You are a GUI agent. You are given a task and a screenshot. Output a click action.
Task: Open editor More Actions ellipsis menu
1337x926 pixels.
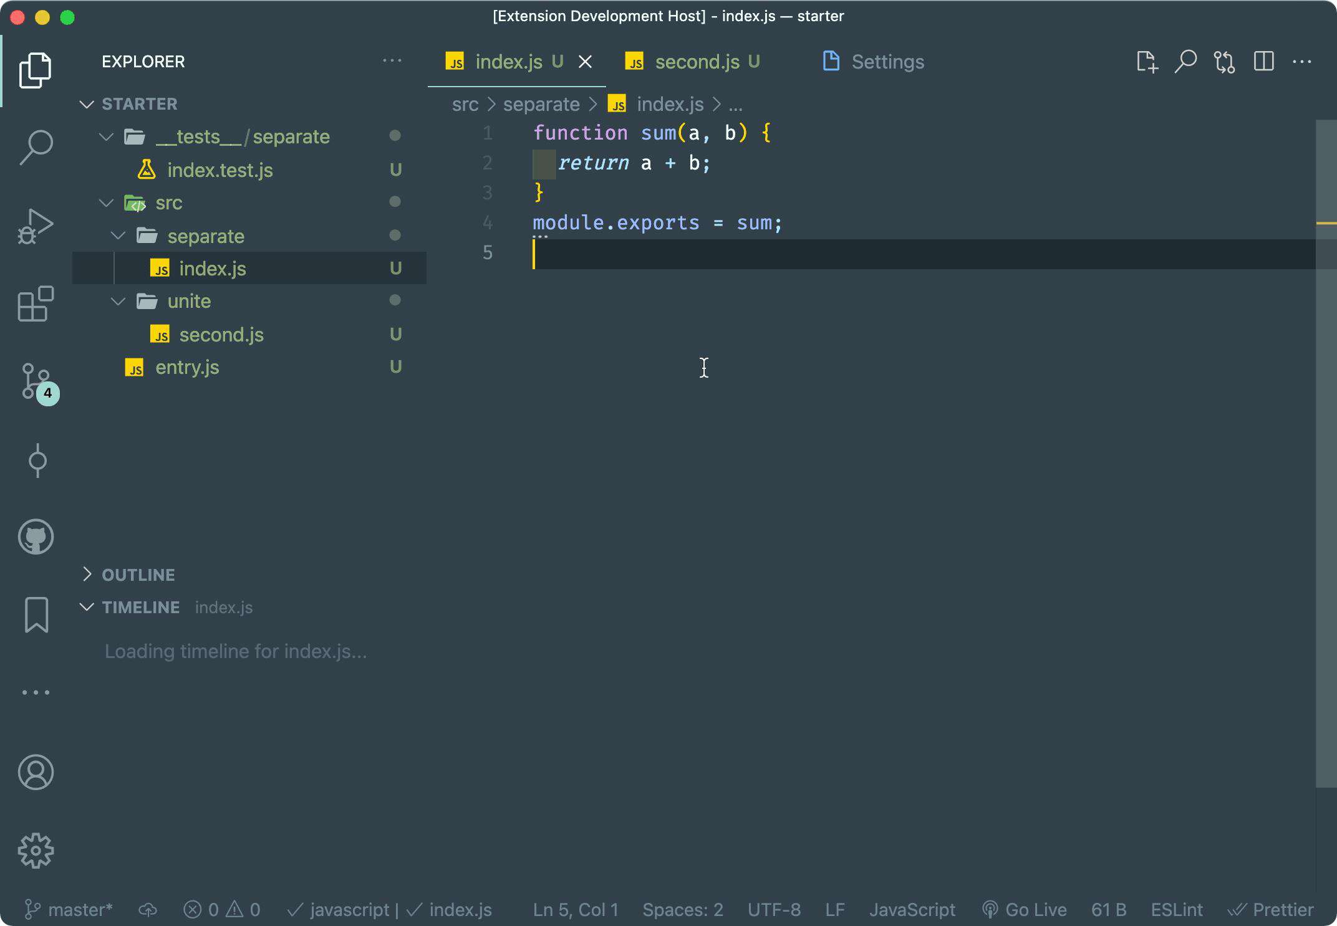[x=1302, y=62]
